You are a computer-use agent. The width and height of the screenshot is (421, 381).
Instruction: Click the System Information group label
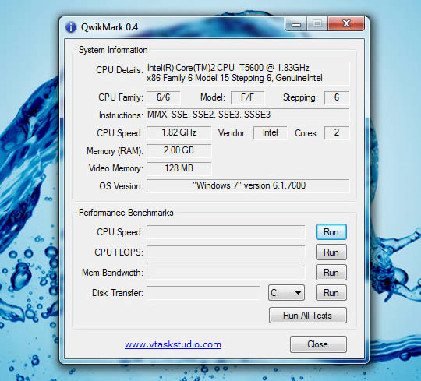tap(113, 50)
